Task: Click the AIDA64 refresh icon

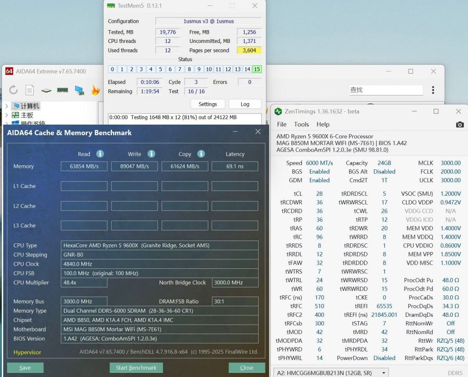Action: [x=14, y=90]
